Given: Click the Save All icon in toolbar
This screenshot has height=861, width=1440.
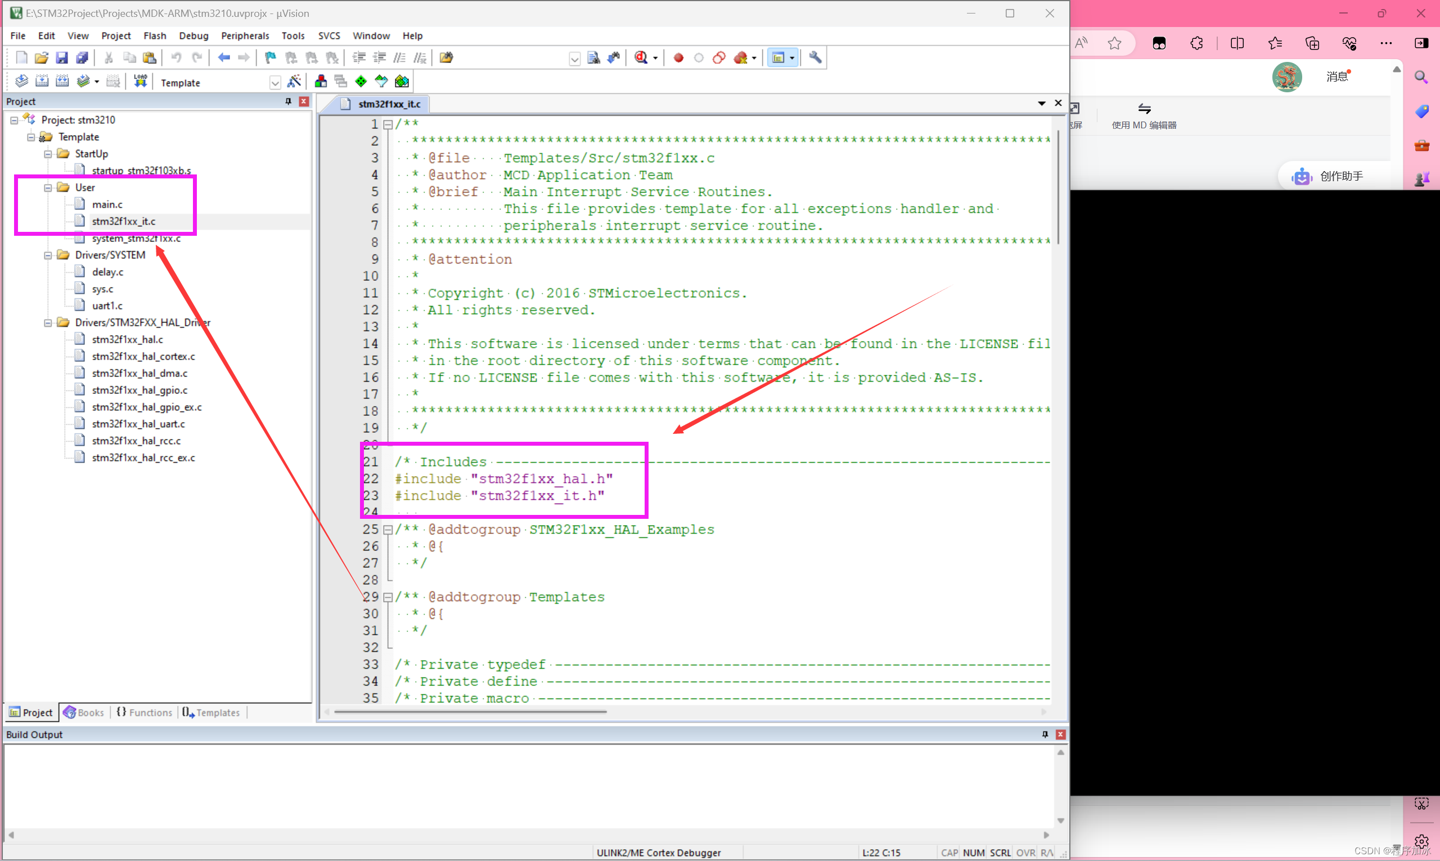Looking at the screenshot, I should [x=82, y=57].
